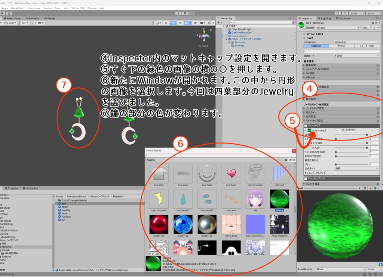Switch to the Animation tab
383x277 pixels.
[30, 188]
